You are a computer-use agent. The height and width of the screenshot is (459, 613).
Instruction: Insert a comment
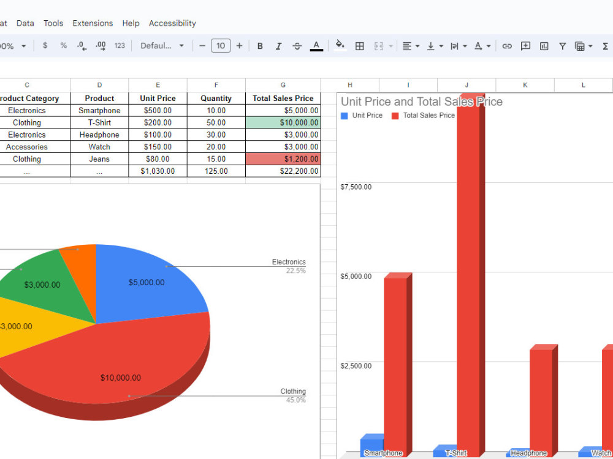525,46
